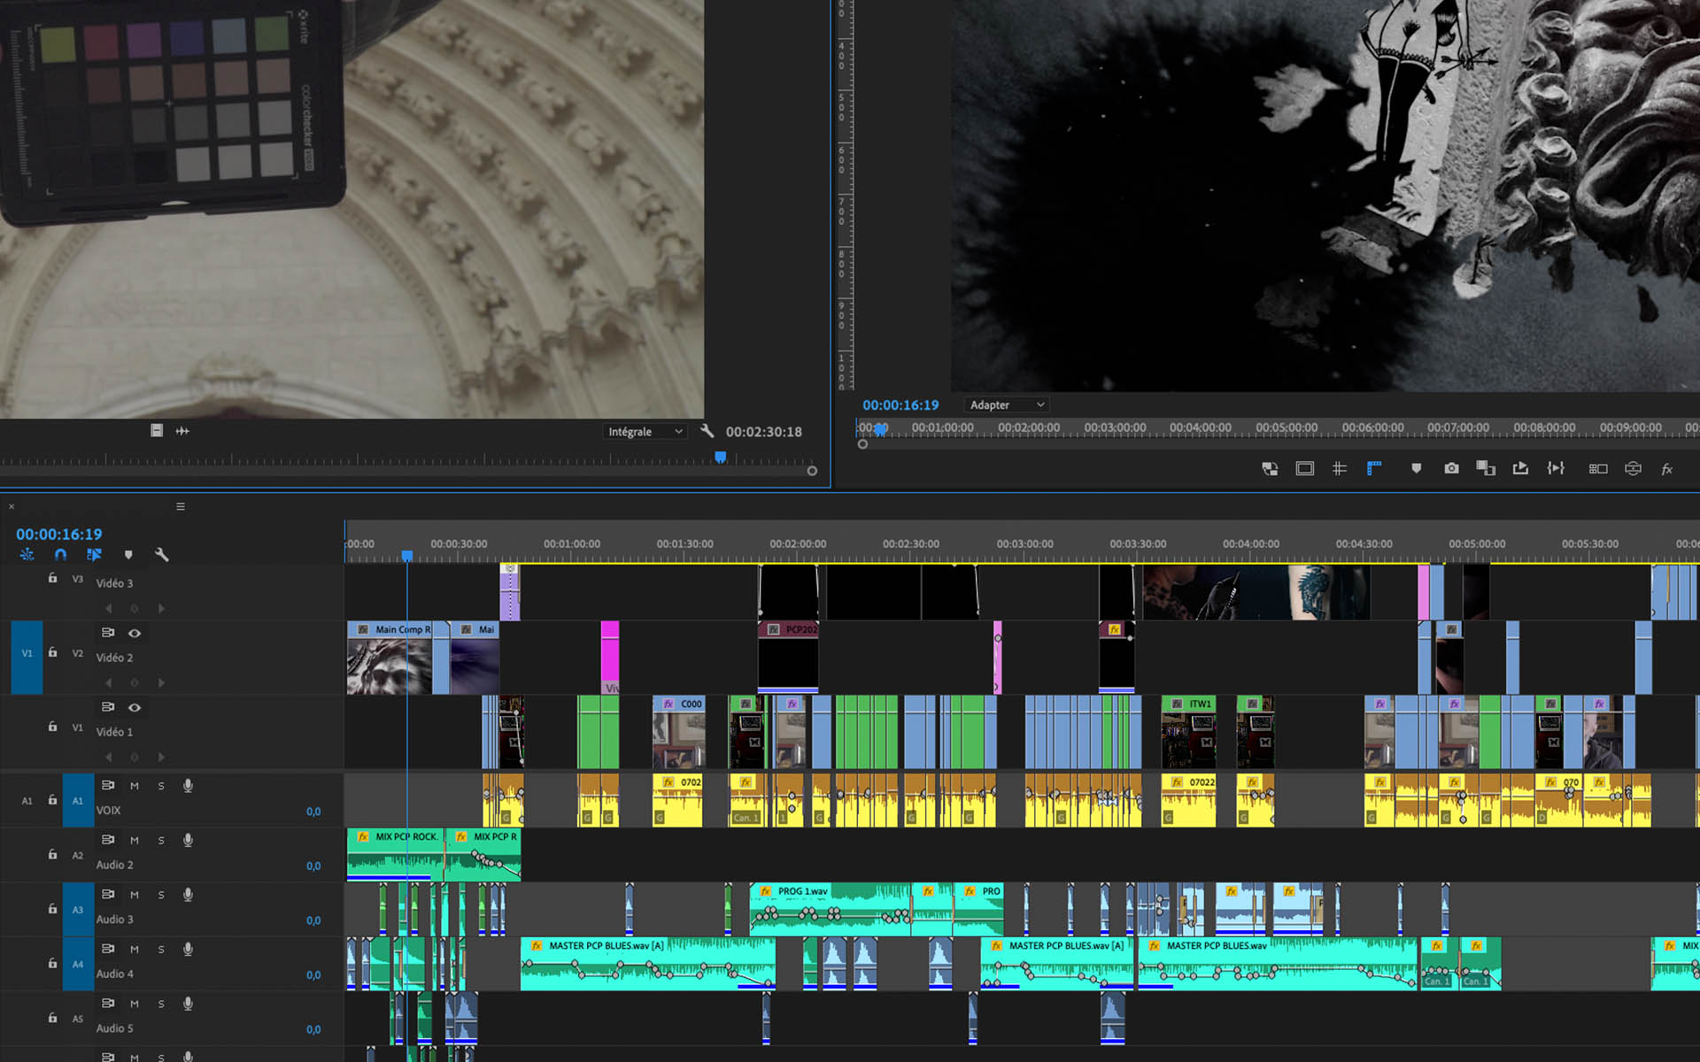The image size is (1700, 1062).
Task: Select MIX PCP ROCK audio clip
Action: 395,855
